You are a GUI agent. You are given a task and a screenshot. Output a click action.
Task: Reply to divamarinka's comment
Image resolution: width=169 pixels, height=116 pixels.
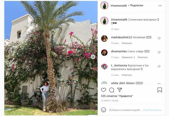pos(143,57)
